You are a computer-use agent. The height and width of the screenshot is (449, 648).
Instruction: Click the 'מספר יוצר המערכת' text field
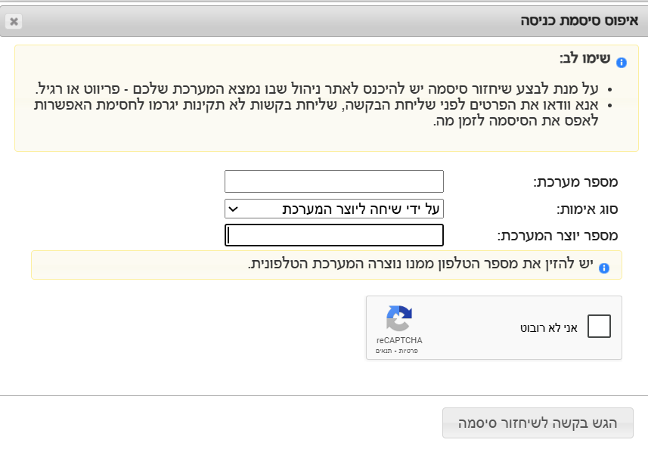(334, 235)
